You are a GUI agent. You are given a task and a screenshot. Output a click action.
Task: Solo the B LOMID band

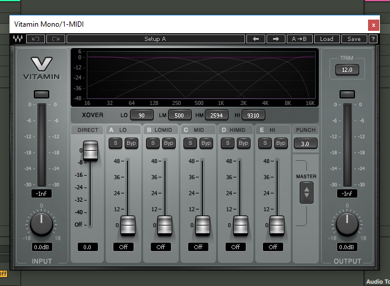pyautogui.click(x=153, y=143)
